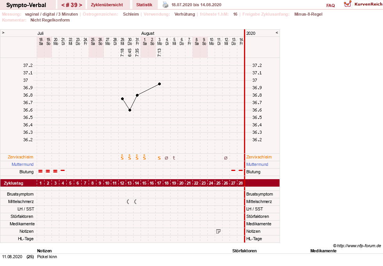
Task: Select the t mucus symbol on cycle day 19
Action: 174,158
